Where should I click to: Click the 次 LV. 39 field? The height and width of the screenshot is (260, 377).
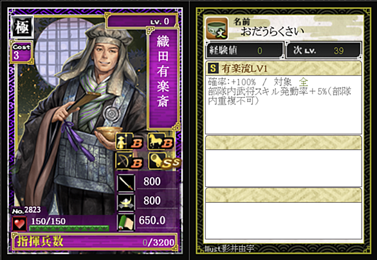(324, 50)
